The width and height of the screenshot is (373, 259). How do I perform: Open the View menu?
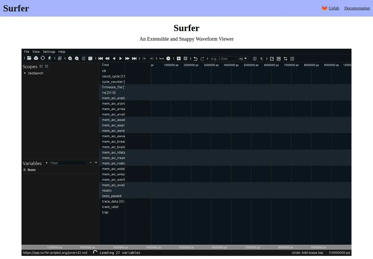(x=36, y=52)
